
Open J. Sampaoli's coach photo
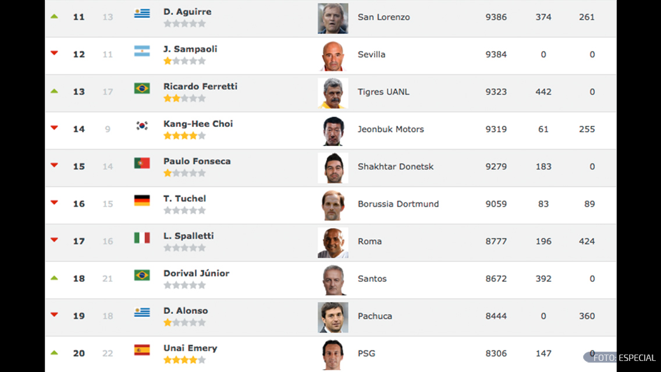(333, 56)
